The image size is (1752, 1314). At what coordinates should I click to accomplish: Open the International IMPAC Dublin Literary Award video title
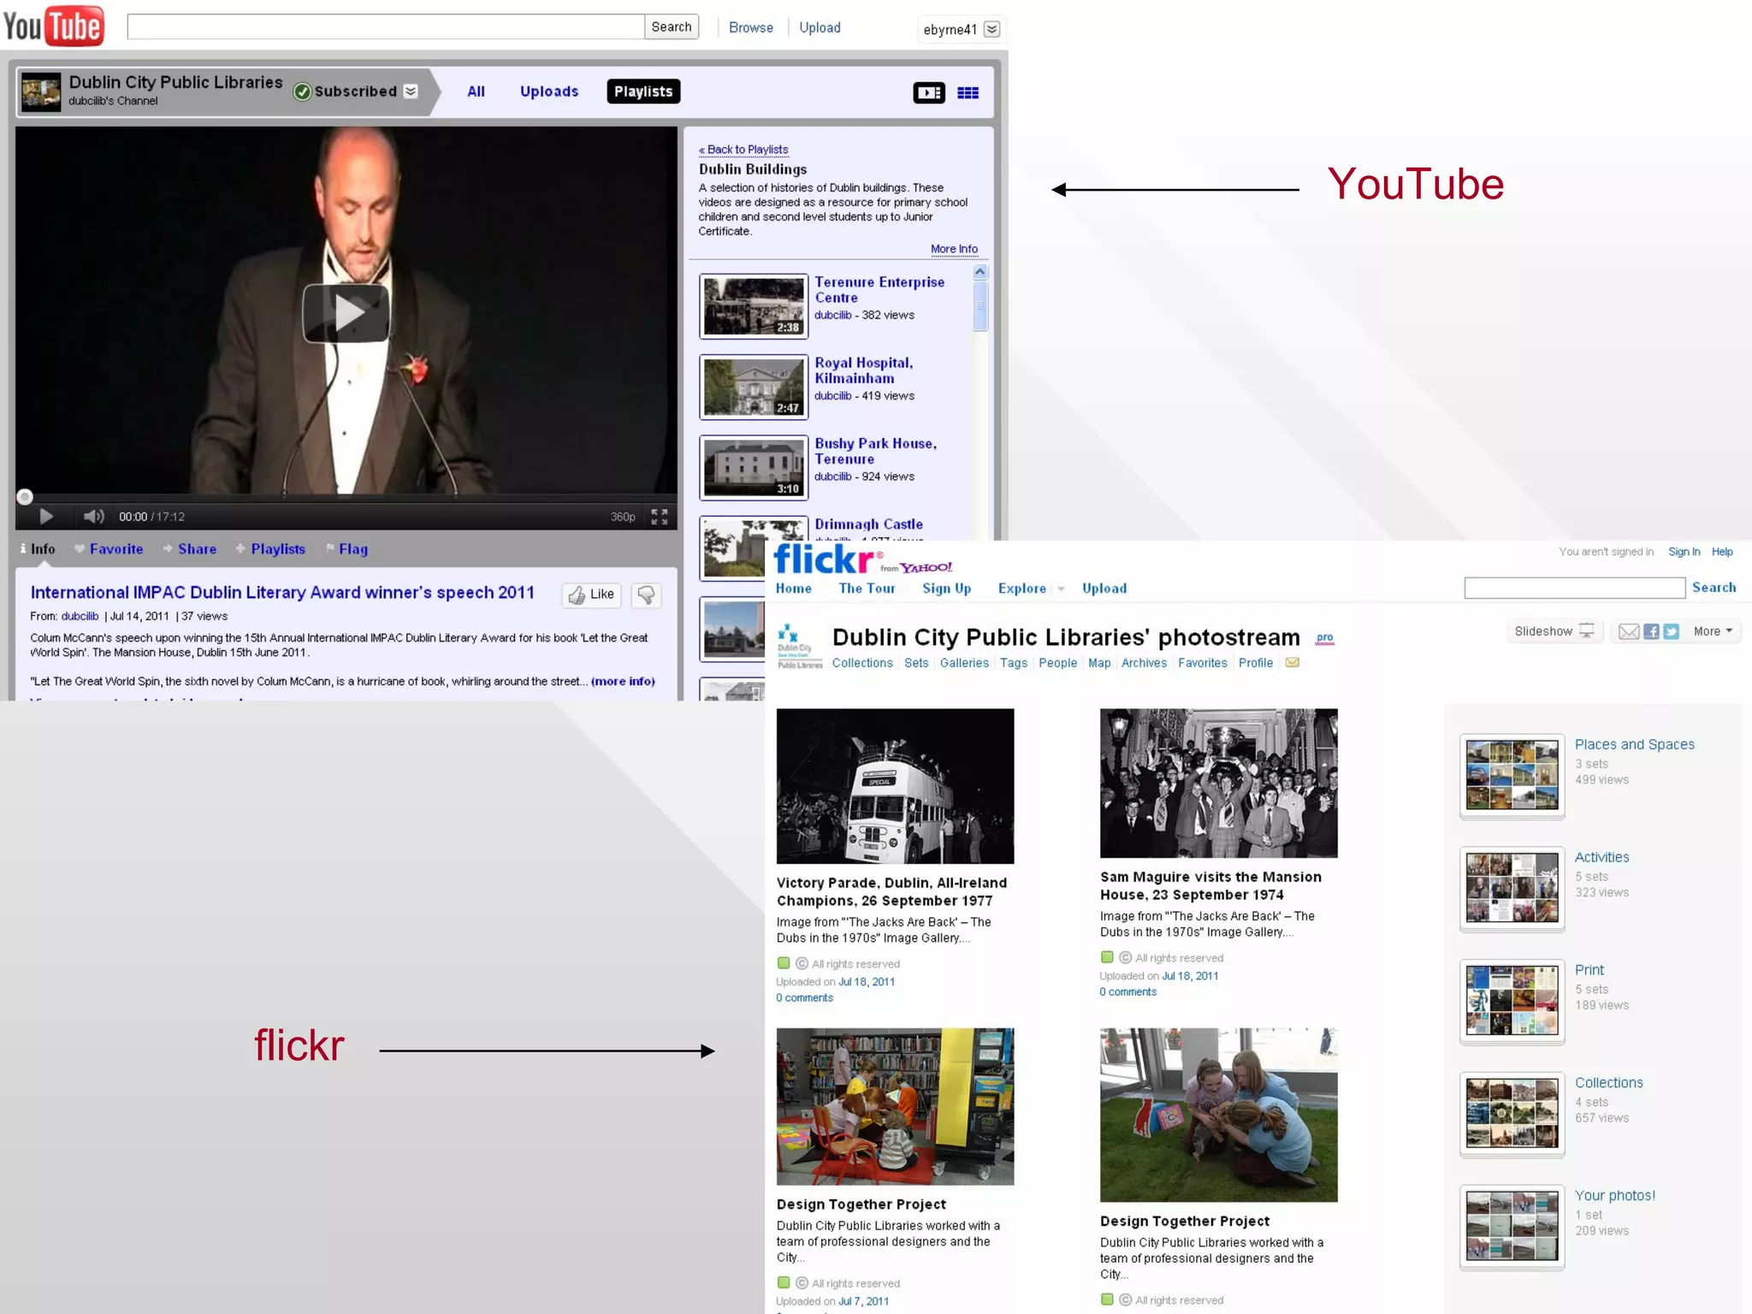(282, 592)
